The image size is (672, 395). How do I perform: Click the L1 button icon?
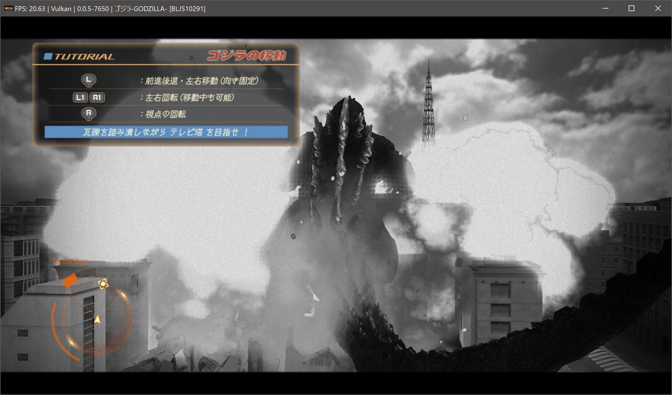pos(80,97)
